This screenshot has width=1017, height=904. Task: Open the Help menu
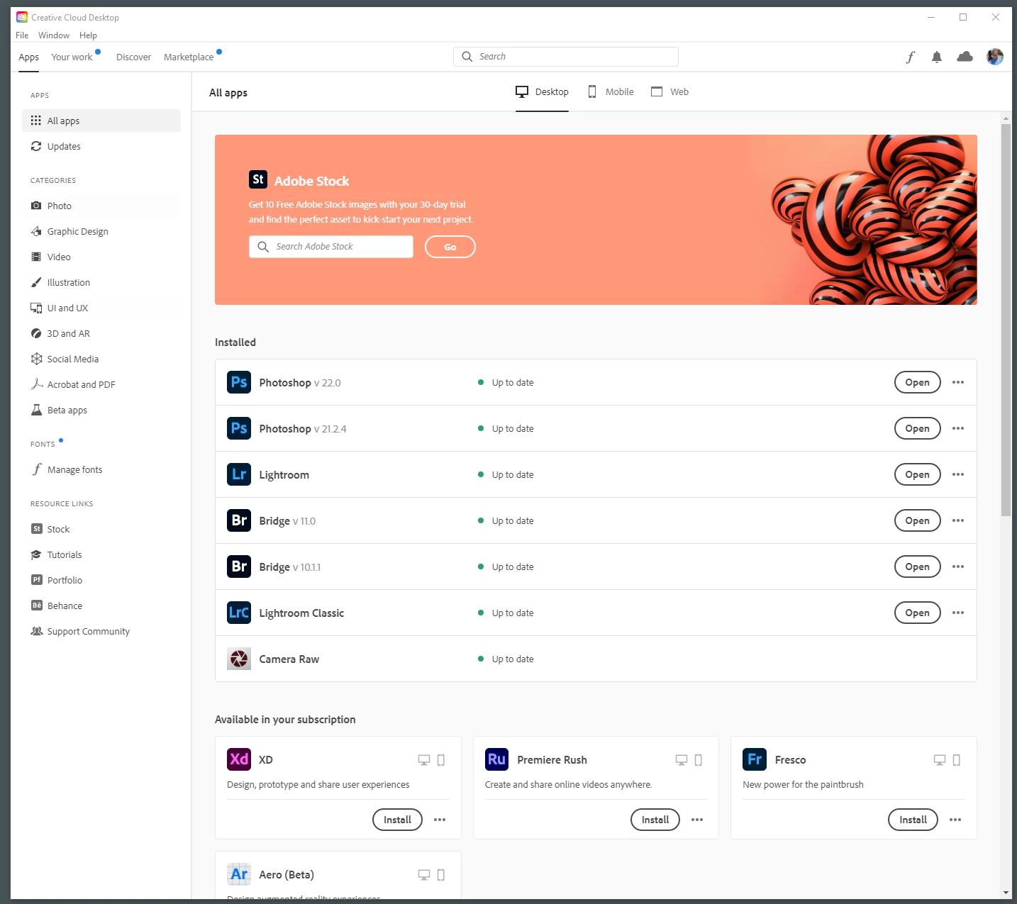[88, 35]
